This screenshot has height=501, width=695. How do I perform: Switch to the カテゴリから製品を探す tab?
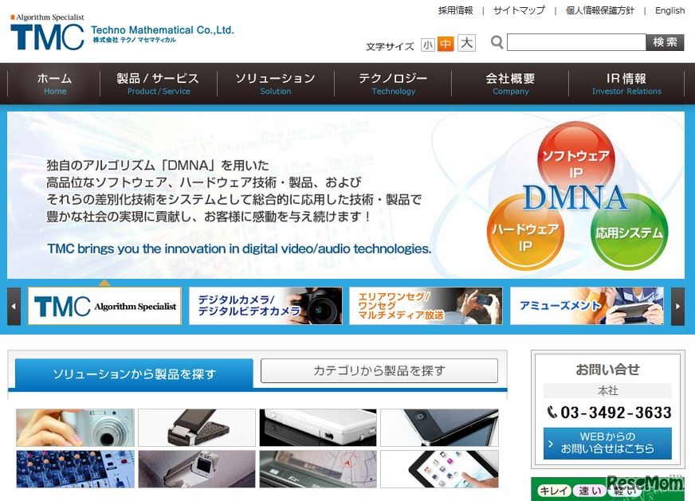[379, 370]
